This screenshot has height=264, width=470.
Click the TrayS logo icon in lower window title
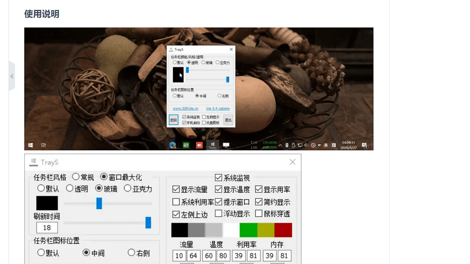(x=34, y=162)
